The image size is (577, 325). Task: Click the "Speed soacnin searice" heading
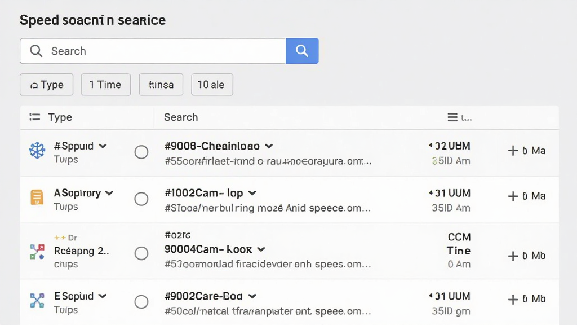[93, 20]
